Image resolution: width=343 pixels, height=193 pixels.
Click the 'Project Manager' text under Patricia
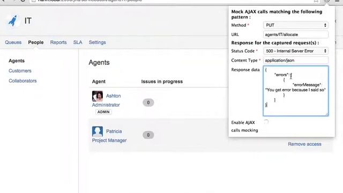(x=109, y=140)
